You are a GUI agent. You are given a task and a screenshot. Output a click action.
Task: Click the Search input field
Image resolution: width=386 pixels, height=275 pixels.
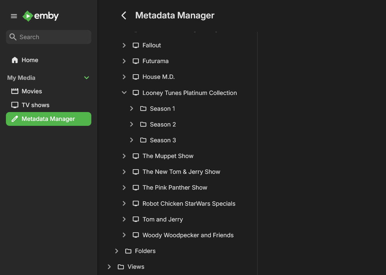coord(53,37)
